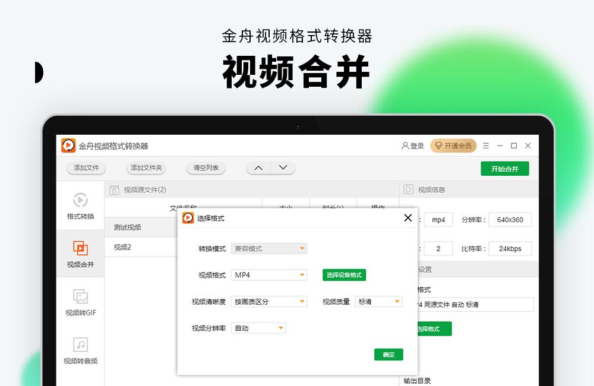The width and height of the screenshot is (594, 386).
Task: Click the 选择设备格式 button
Action: 345,275
